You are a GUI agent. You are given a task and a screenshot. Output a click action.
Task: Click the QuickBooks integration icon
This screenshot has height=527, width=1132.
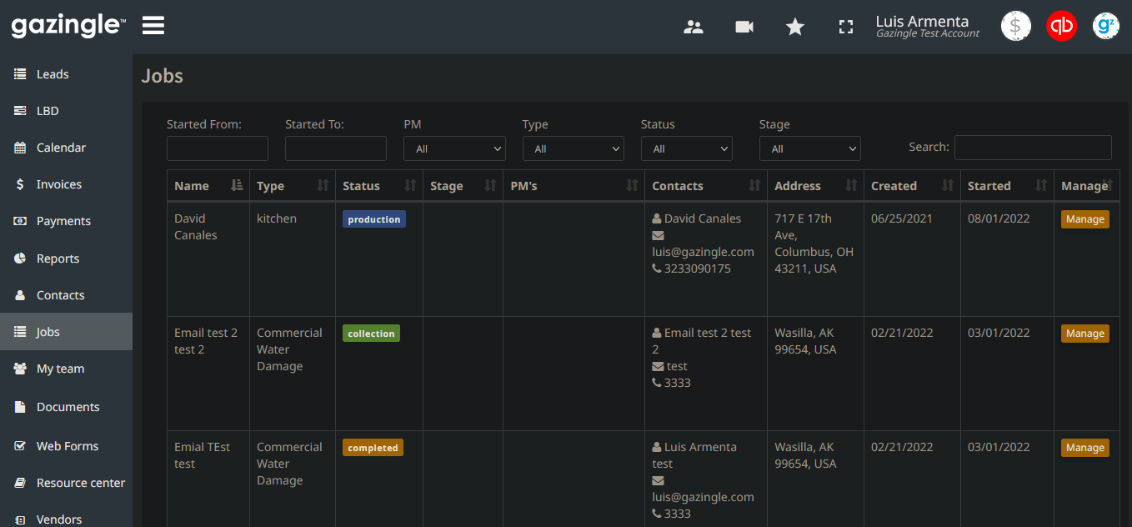1061,26
